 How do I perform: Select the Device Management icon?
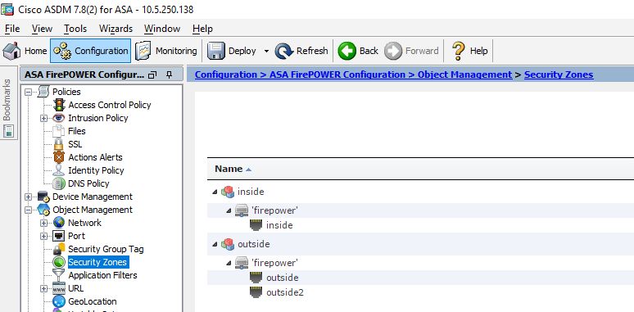(x=43, y=197)
